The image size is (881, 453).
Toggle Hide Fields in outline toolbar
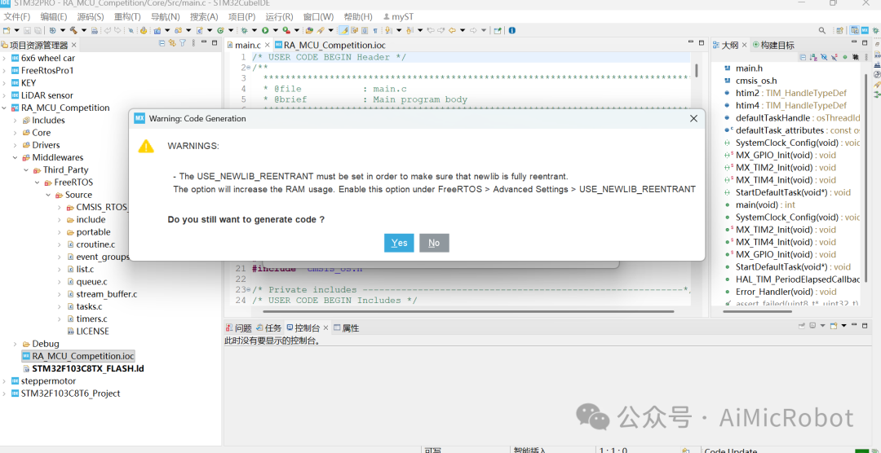point(824,57)
